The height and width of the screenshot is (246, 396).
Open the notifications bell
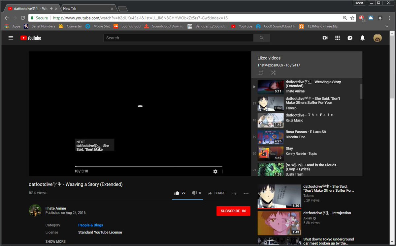point(362,38)
